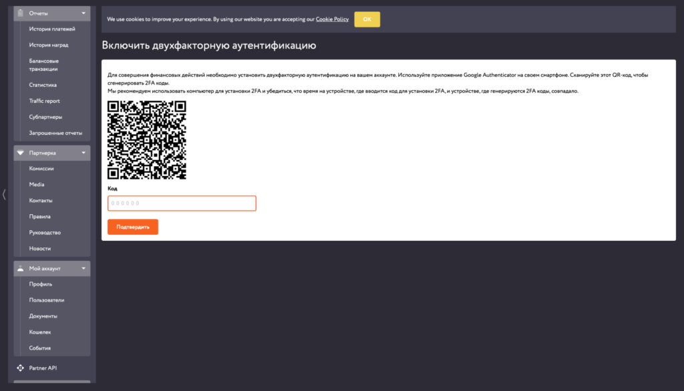Click the Отчеты clipboard icon

coord(20,13)
